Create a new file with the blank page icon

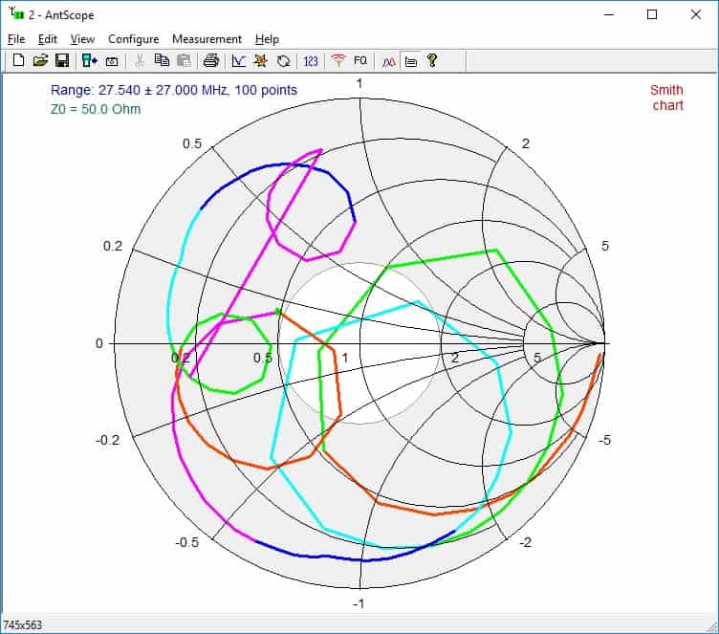tap(18, 60)
